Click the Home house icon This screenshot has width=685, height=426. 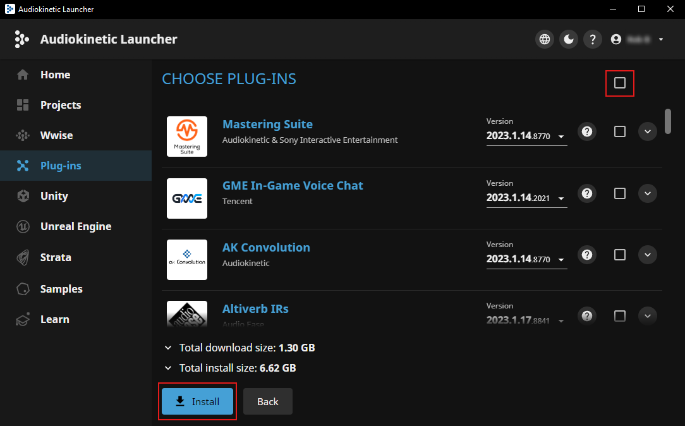(23, 75)
